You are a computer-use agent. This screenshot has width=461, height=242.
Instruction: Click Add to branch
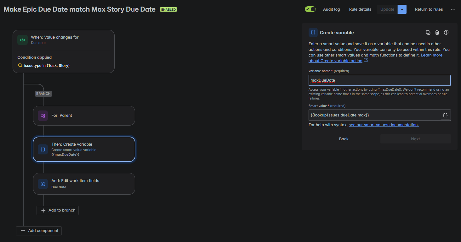pyautogui.click(x=58, y=210)
